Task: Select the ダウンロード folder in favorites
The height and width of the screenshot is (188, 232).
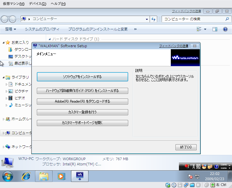Action: tap(20, 50)
